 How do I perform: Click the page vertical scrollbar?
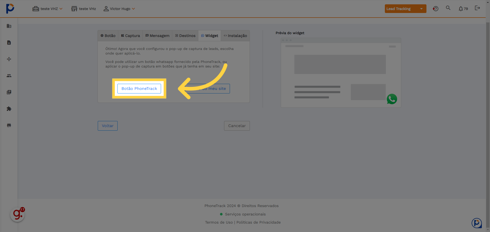(x=488, y=125)
